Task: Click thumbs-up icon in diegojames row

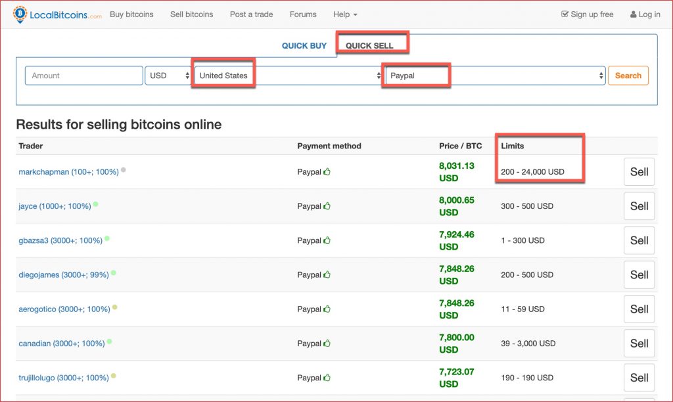Action: pos(327,275)
